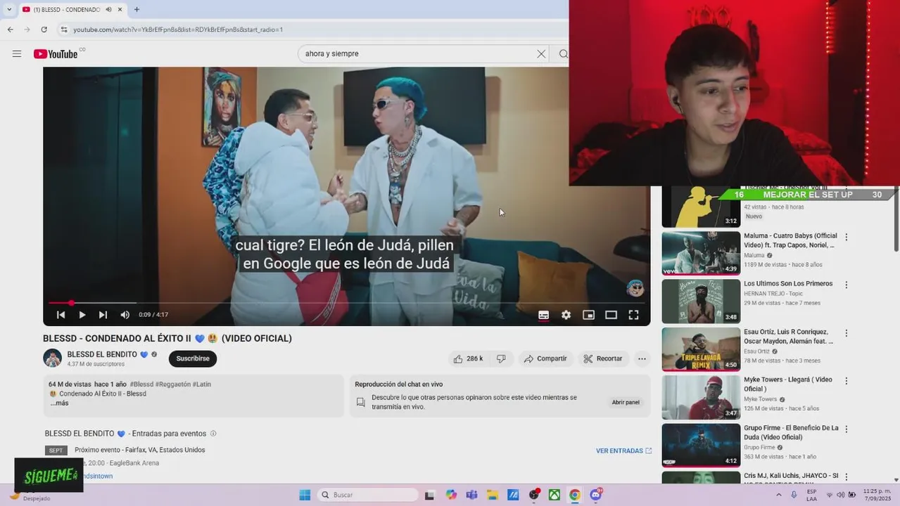This screenshot has width=900, height=506.
Task: Go to the YouTube home logo
Action: click(x=56, y=54)
